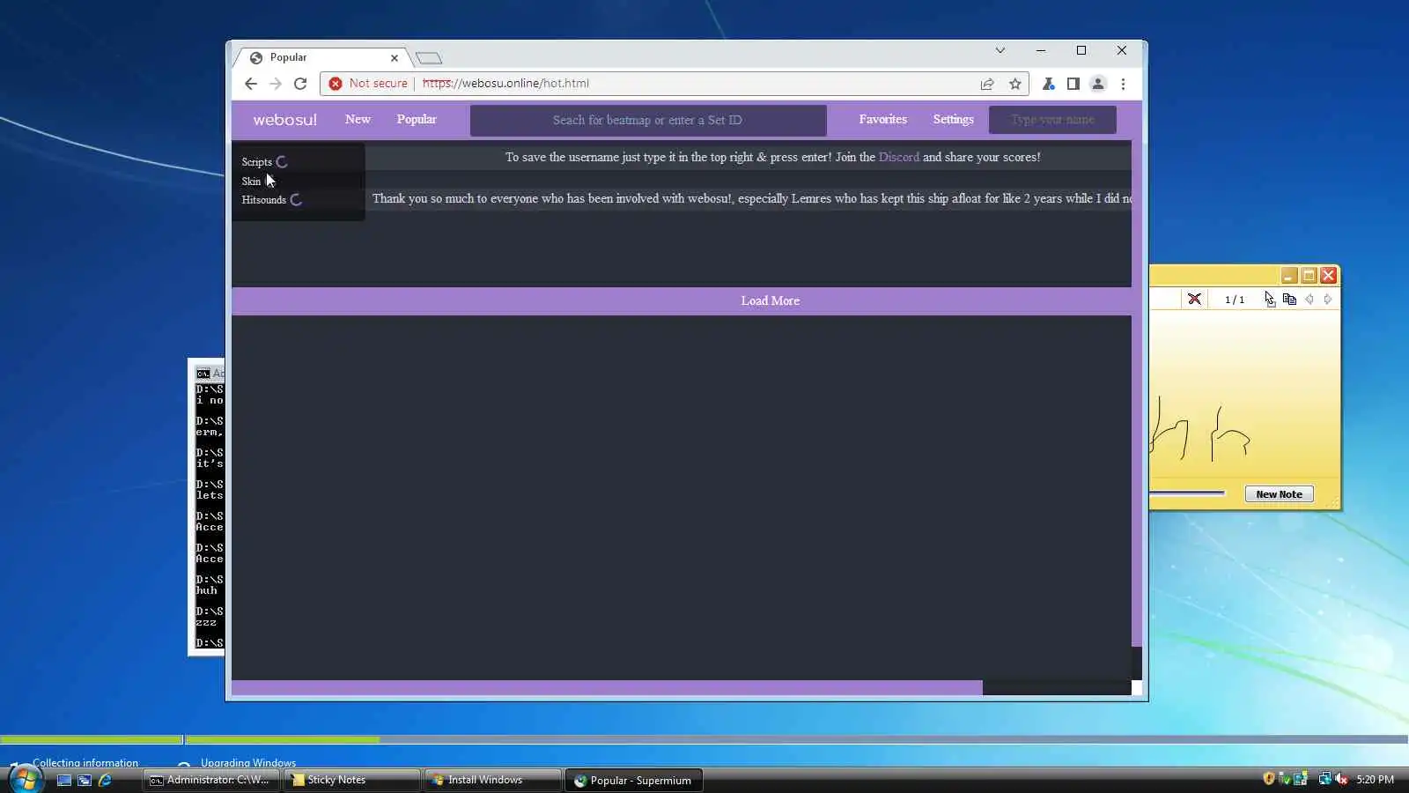Focus the beatmap search field

coord(648,121)
